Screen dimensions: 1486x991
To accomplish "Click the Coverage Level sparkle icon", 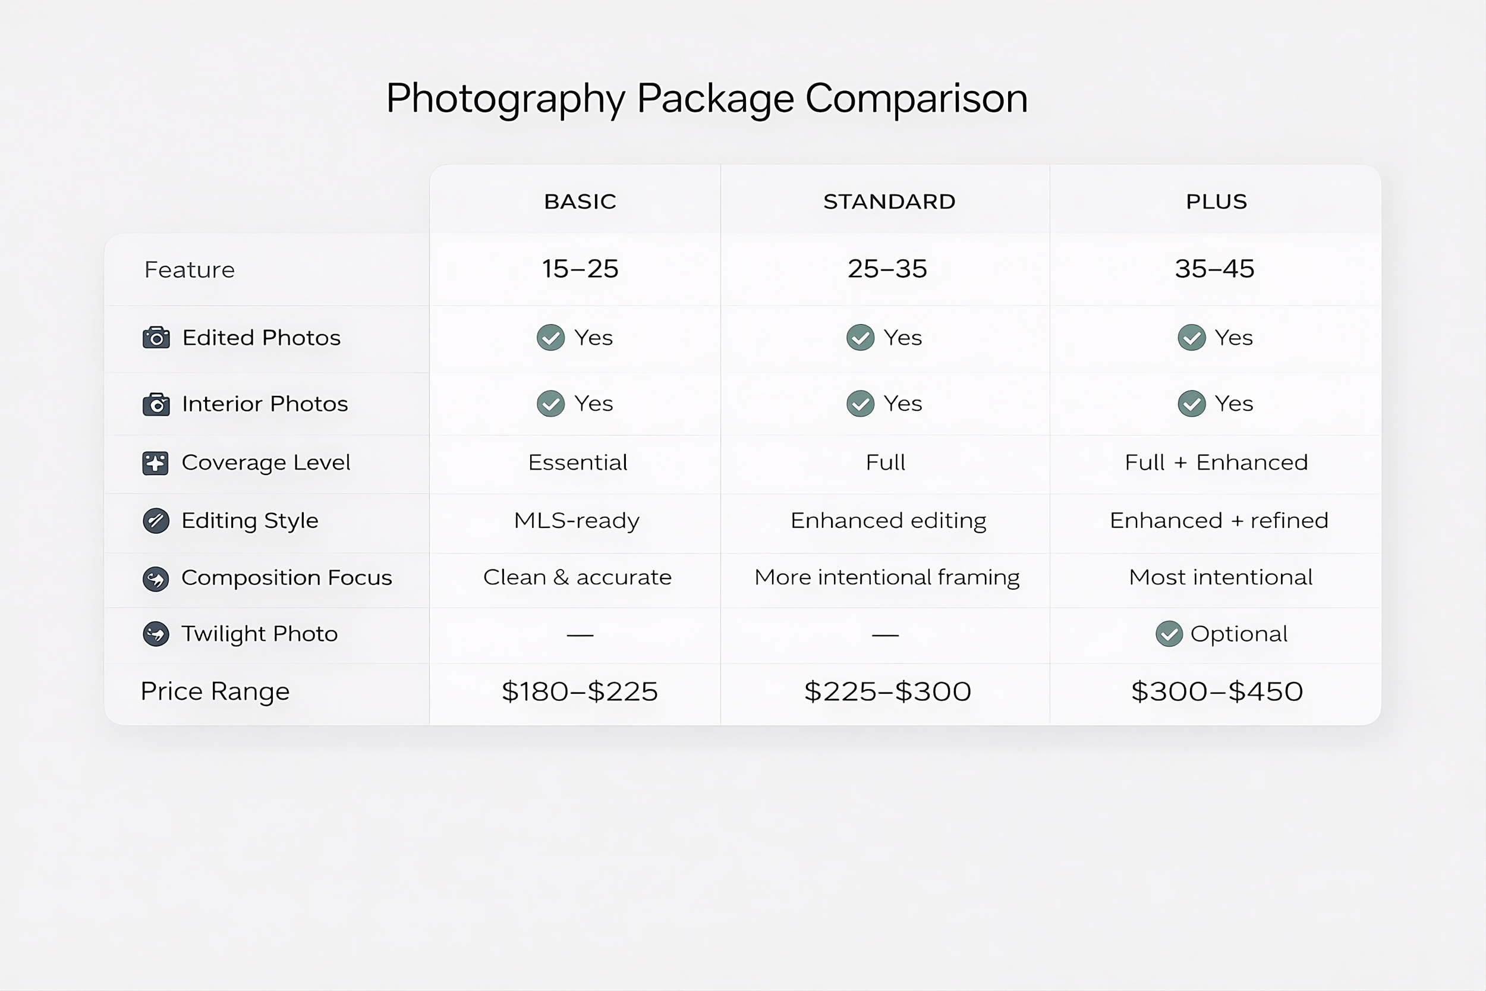I will 155,463.
